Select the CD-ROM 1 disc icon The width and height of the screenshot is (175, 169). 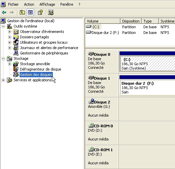point(91,149)
